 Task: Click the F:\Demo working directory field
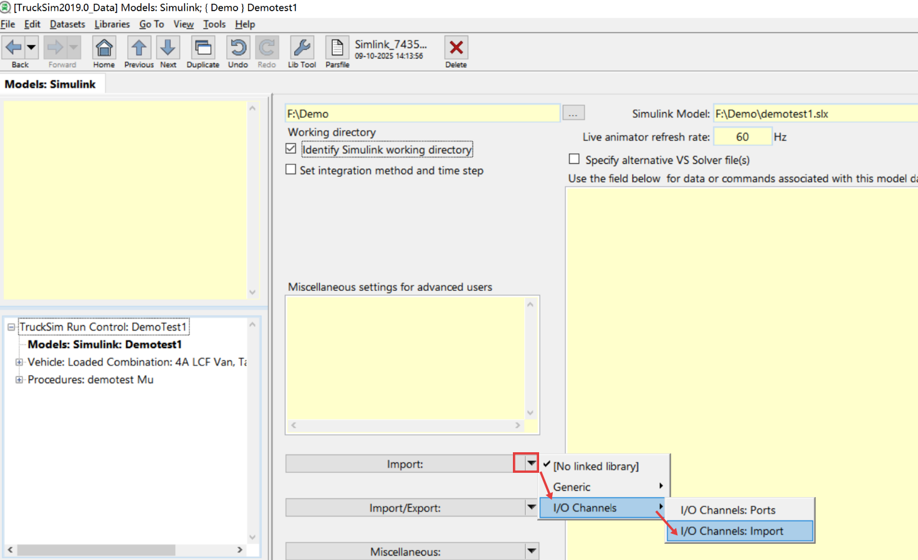click(x=423, y=113)
